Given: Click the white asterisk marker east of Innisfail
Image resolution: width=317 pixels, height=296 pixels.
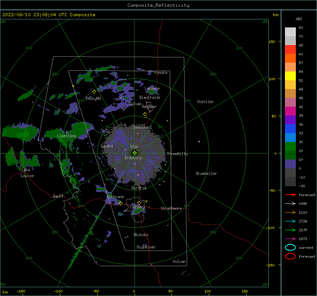Looking at the screenshot, I should tap(167, 121).
